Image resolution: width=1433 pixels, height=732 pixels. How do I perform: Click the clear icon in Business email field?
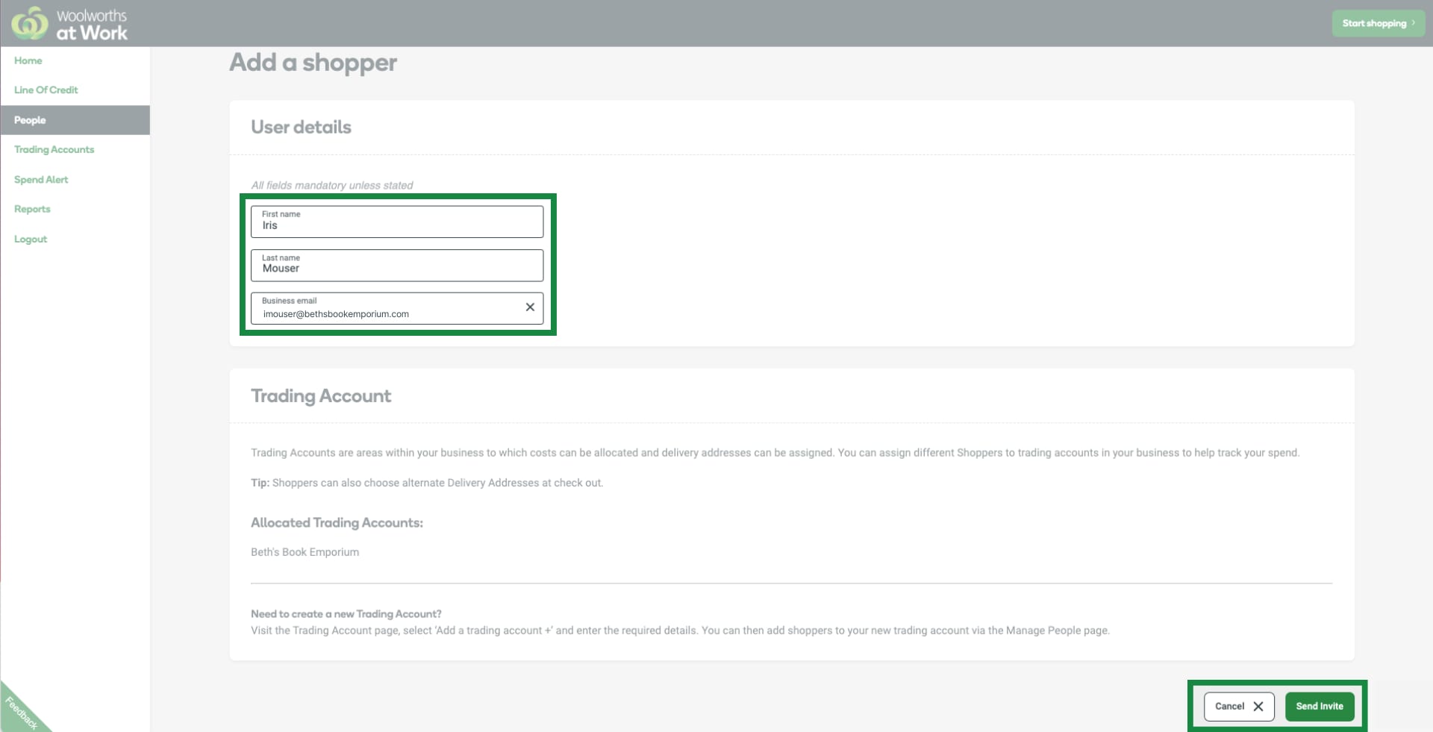(x=530, y=307)
